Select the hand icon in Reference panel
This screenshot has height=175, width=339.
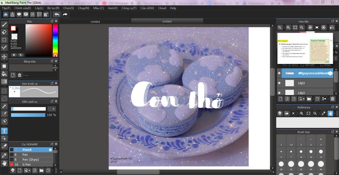(330, 113)
